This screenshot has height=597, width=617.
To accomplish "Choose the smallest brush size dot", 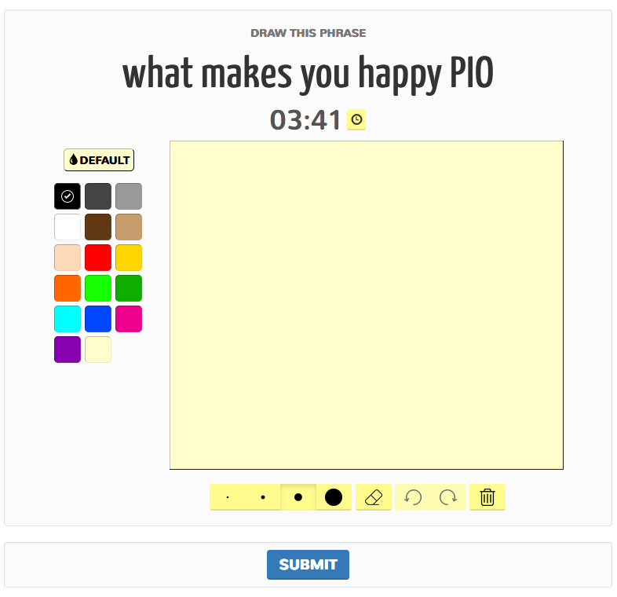I will coord(228,497).
